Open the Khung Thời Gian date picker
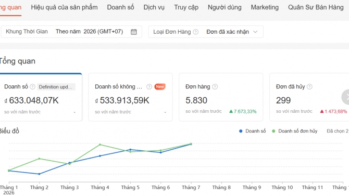 pos(71,32)
